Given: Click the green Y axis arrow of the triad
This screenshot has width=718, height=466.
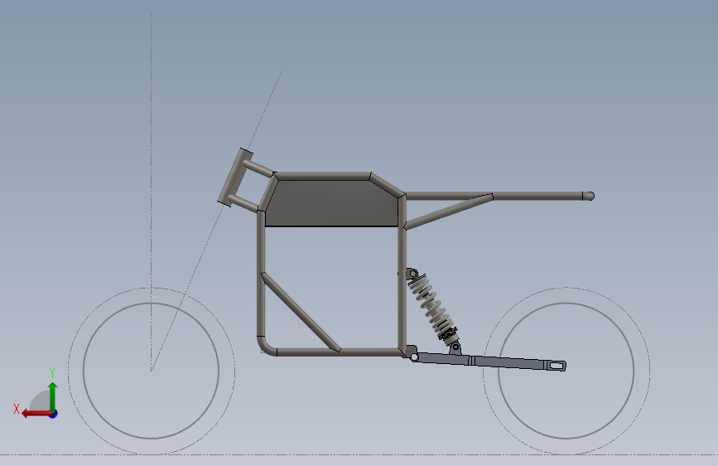Looking at the screenshot, I should click(x=53, y=396).
